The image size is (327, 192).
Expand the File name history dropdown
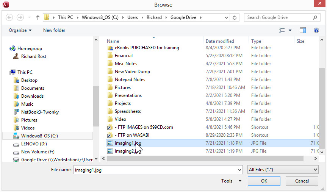tap(239, 170)
